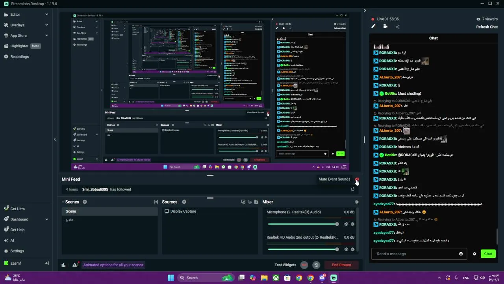The image size is (504, 284).
Task: Refresh the Mini Feed list
Action: pyautogui.click(x=352, y=189)
